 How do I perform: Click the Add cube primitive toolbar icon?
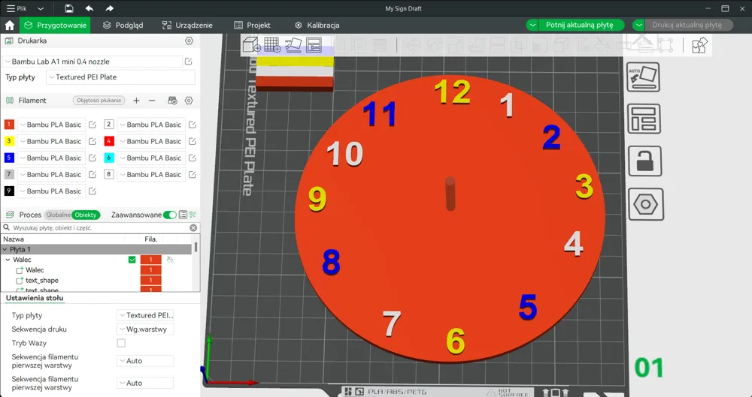252,45
